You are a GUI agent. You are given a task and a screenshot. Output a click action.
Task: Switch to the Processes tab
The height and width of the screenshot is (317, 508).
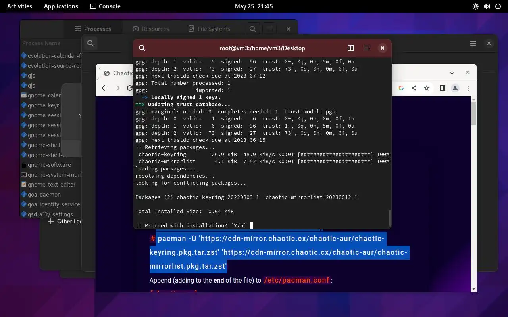tap(93, 29)
